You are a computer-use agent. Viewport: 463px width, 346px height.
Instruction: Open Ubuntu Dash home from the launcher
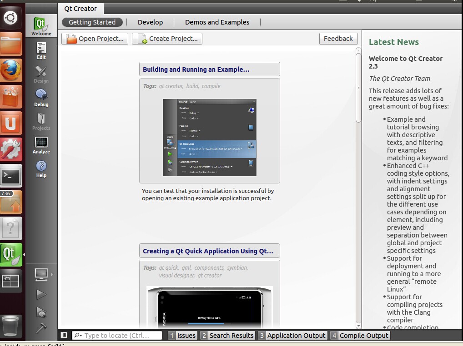pos(10,18)
